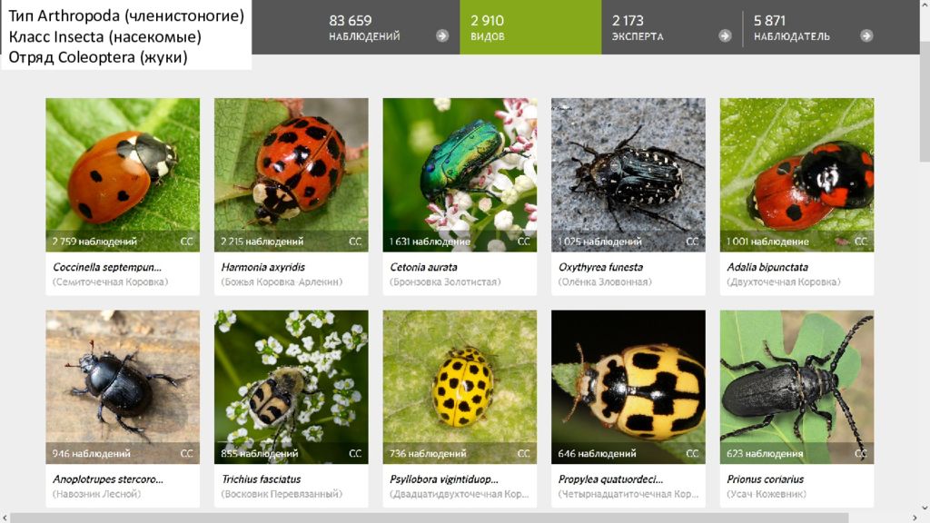Click the arrow icon next to 5 871 наблюдатель
The height and width of the screenshot is (523, 930).
tap(866, 35)
